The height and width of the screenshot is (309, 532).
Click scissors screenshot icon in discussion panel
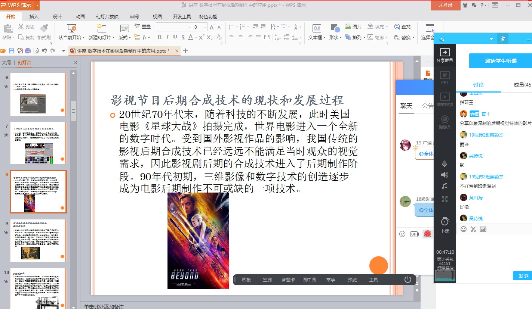pyautogui.click(x=473, y=229)
